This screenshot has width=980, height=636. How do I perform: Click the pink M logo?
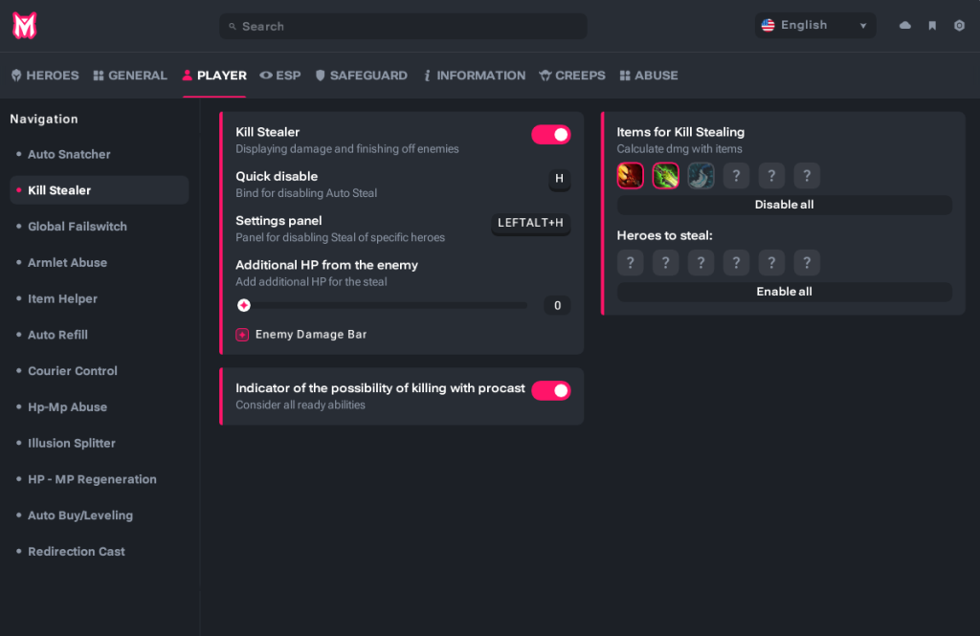click(x=25, y=26)
